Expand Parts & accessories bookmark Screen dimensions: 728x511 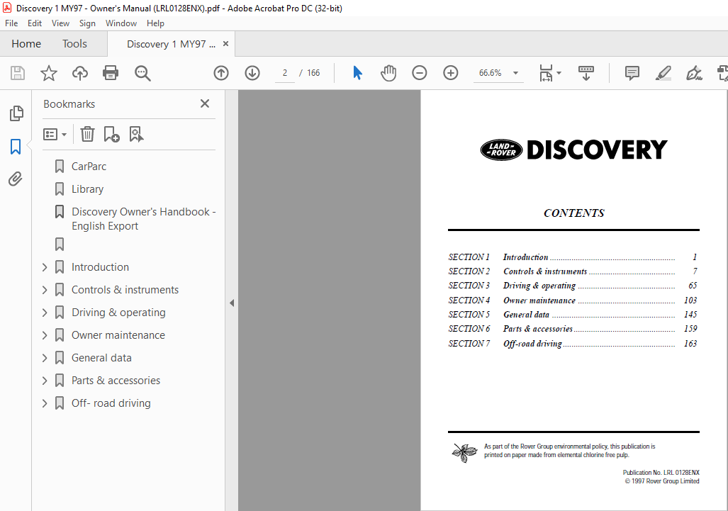coord(45,381)
